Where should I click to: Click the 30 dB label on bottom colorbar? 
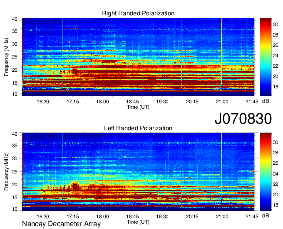[276, 142]
